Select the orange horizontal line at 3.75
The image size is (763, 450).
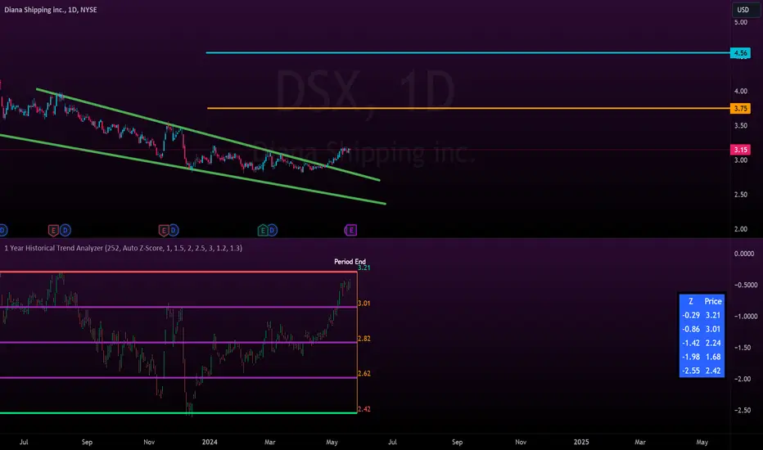(467, 108)
